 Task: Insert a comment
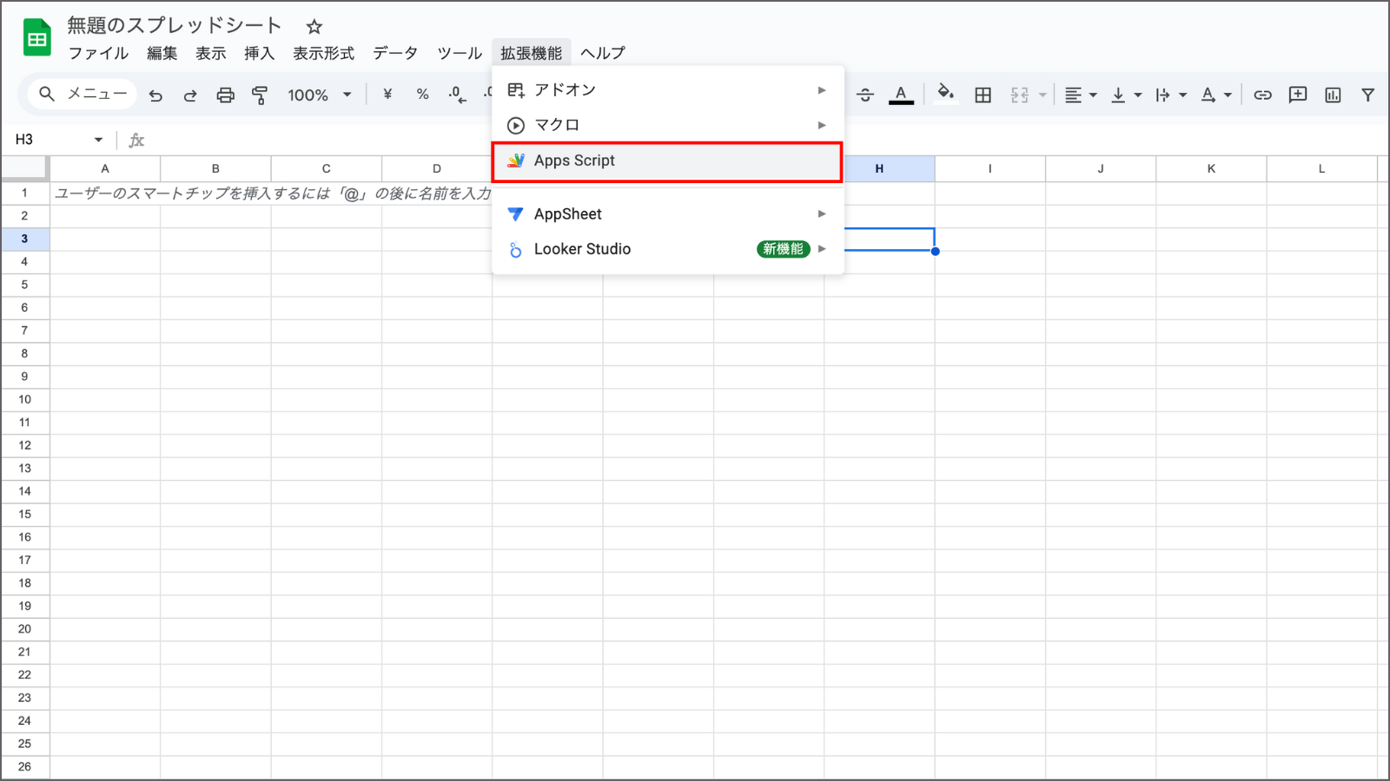pos(1298,95)
